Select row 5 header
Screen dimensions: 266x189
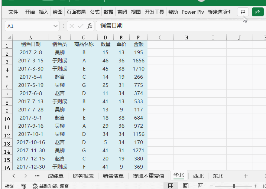(x=7, y=78)
